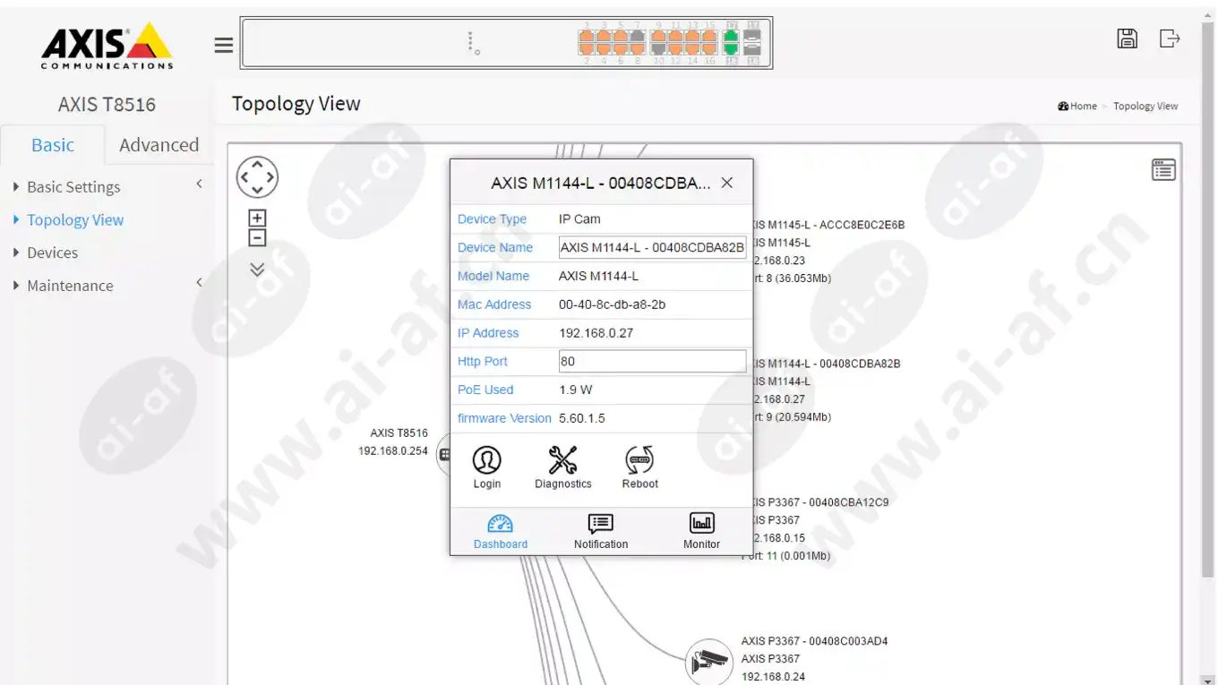Click the PoE Used value 1.9 W
This screenshot has height=685, width=1218.
click(575, 390)
